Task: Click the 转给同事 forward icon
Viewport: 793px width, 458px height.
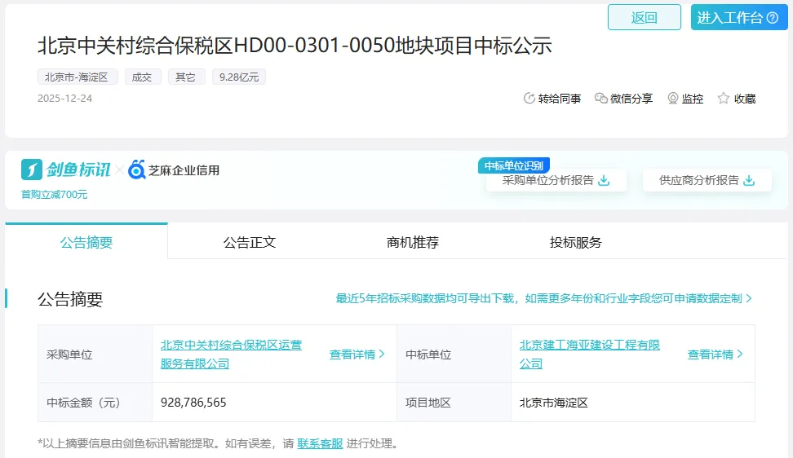Action: pos(529,99)
